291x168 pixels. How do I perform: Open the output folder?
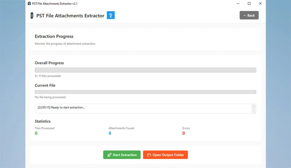coord(165,155)
